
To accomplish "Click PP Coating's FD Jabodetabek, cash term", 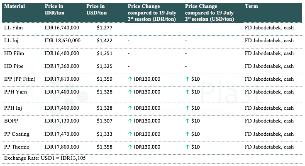I will [269, 134].
